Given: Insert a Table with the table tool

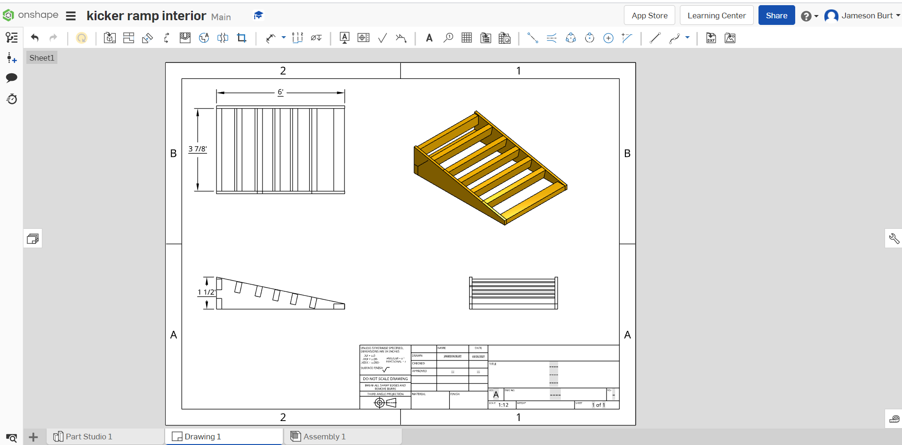Looking at the screenshot, I should pos(466,38).
